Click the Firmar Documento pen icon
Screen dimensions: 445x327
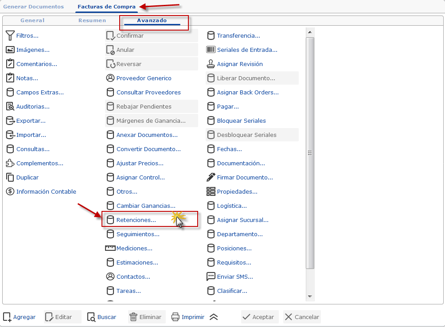(211, 177)
